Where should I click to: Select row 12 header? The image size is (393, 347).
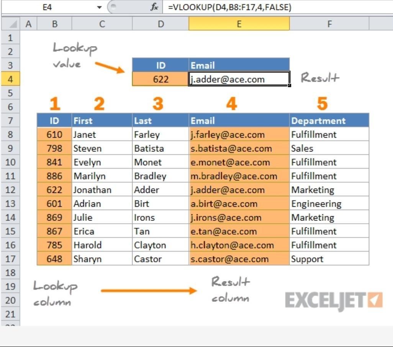10,190
